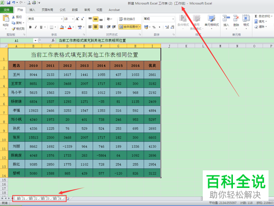Click the Delete cells icon
The width and height of the screenshot is (274, 206).
[x=236, y=18]
